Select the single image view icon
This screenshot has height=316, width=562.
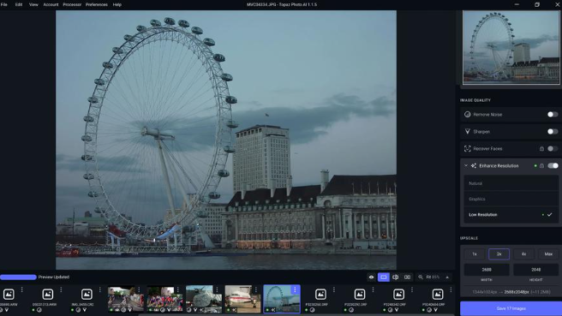click(x=383, y=277)
